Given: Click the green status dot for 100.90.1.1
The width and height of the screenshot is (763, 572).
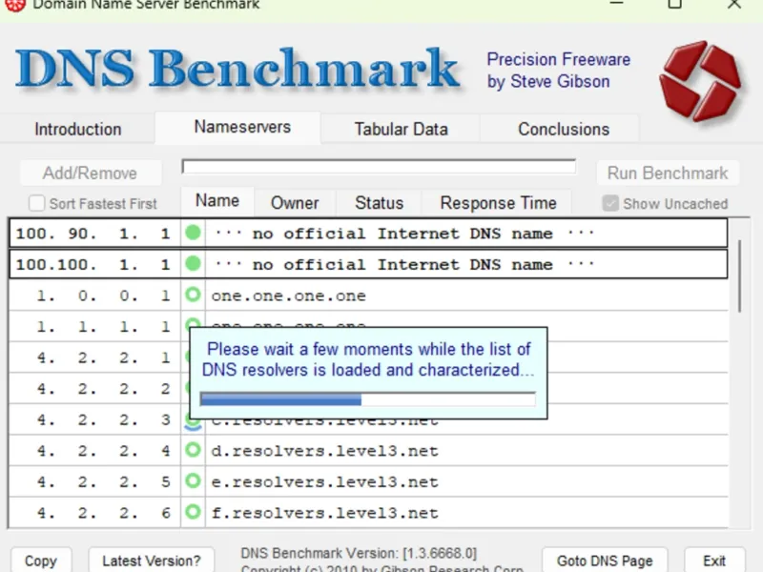Looking at the screenshot, I should point(194,233).
